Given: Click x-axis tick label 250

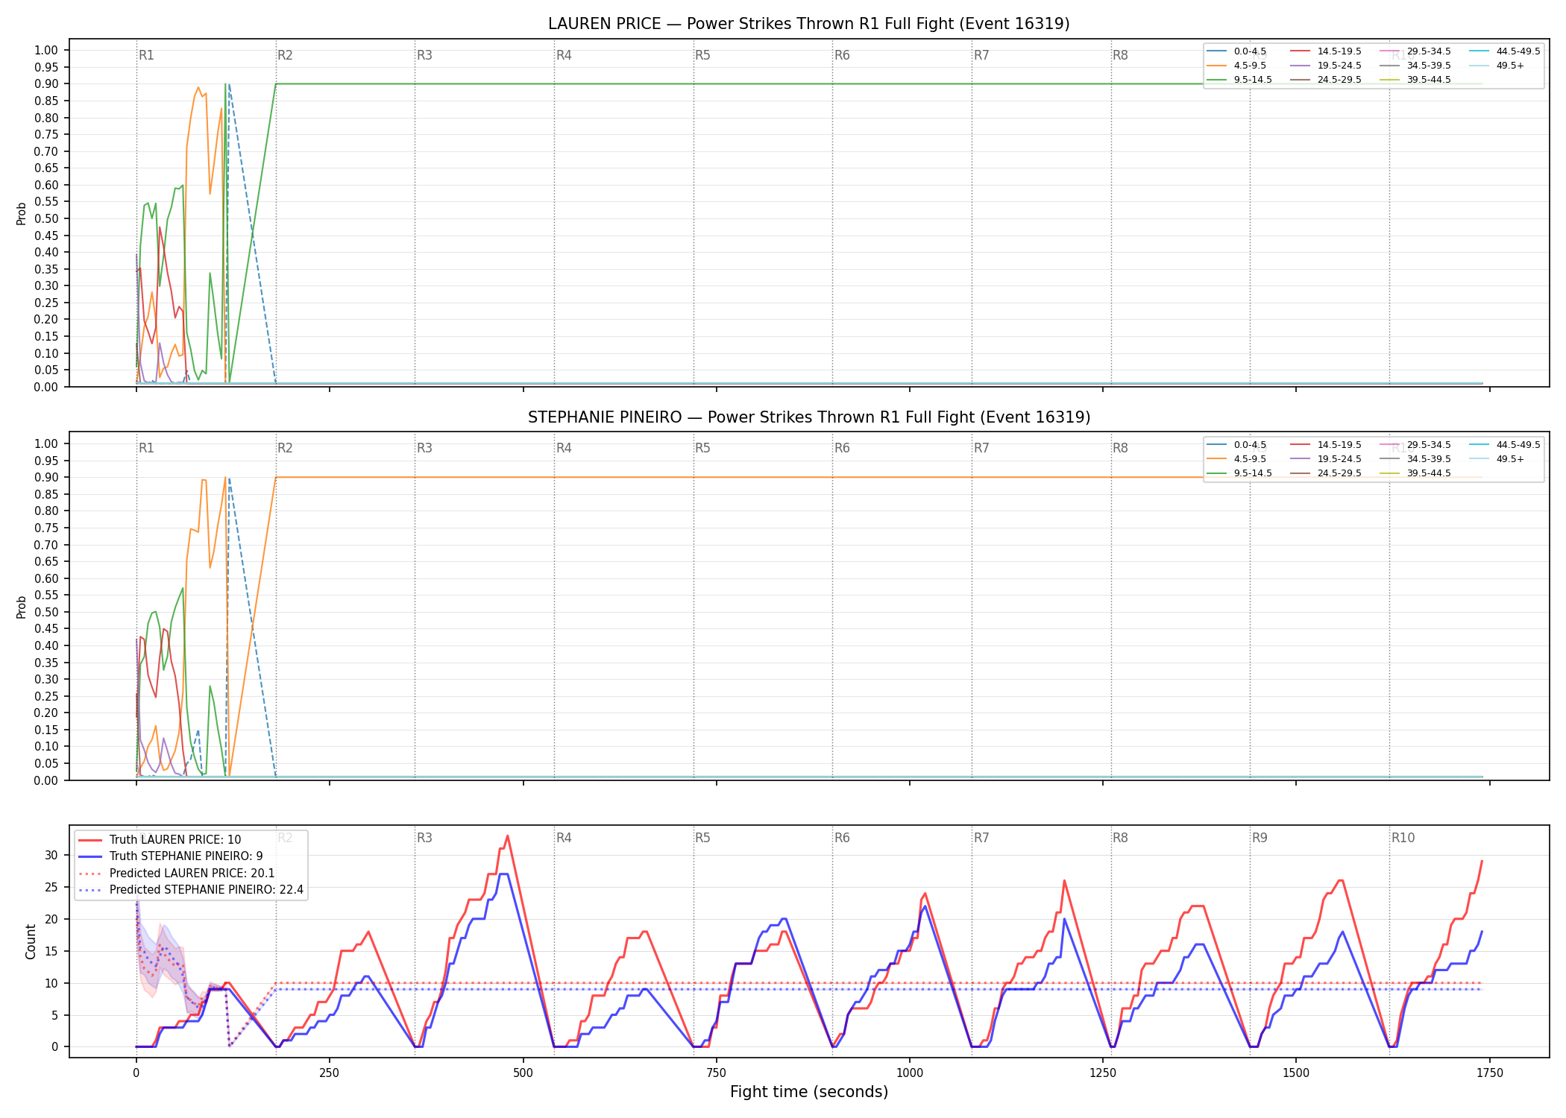Looking at the screenshot, I should coord(330,1073).
